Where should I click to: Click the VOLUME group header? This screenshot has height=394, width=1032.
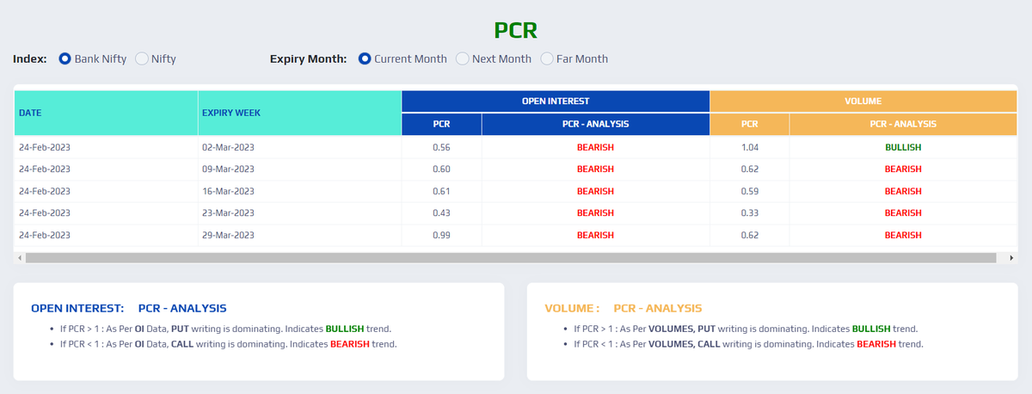pos(863,101)
